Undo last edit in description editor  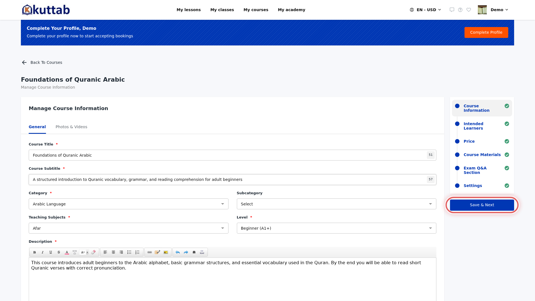178,252
